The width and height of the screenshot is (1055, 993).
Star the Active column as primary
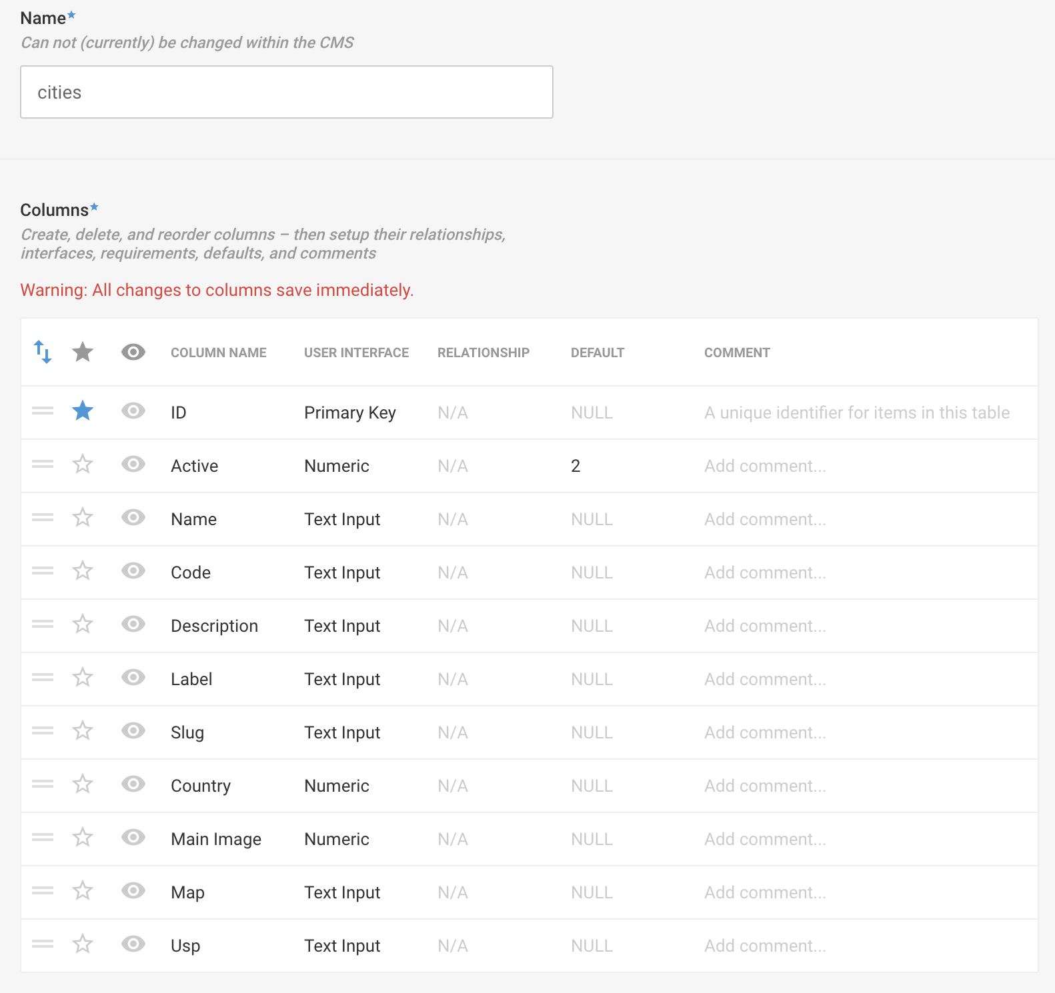(83, 465)
